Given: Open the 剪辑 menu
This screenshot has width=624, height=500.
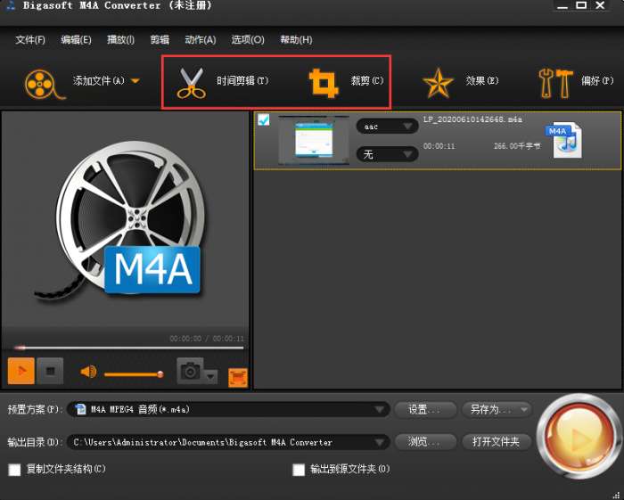Looking at the screenshot, I should pyautogui.click(x=160, y=40).
